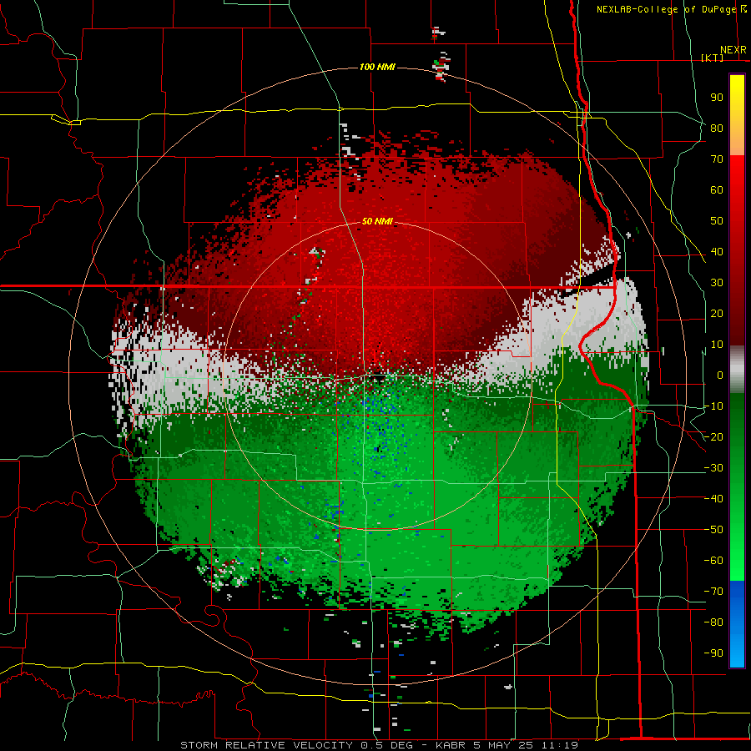Click the '-40' value on color scale
The height and width of the screenshot is (751, 751).
pyautogui.click(x=713, y=499)
